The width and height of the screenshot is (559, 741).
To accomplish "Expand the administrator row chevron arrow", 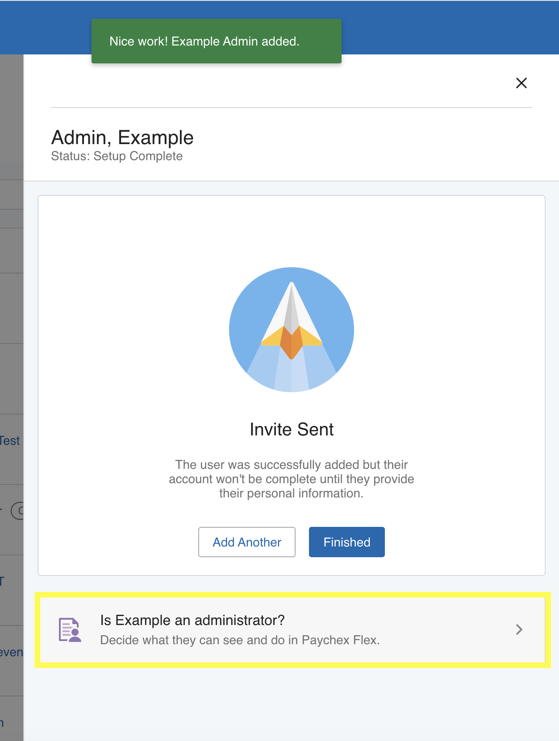I will 519,629.
